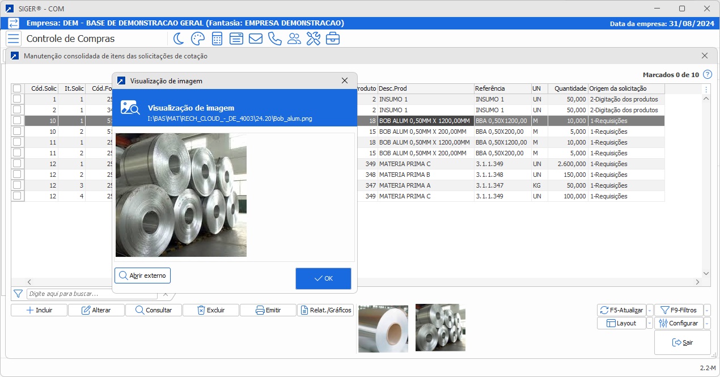Image resolution: width=720 pixels, height=377 pixels.
Task: Check the checkbox for last MATERIA PRIMA C row
Action: 17,196
